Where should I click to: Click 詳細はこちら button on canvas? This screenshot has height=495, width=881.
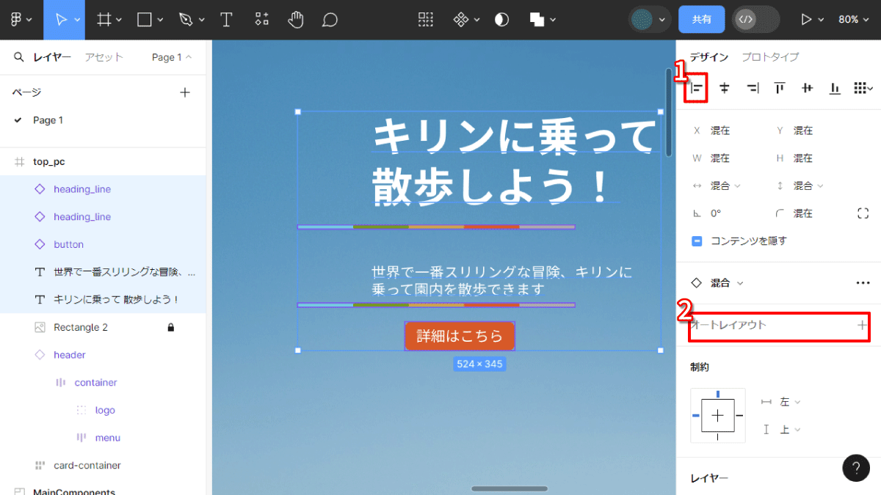[x=460, y=336]
